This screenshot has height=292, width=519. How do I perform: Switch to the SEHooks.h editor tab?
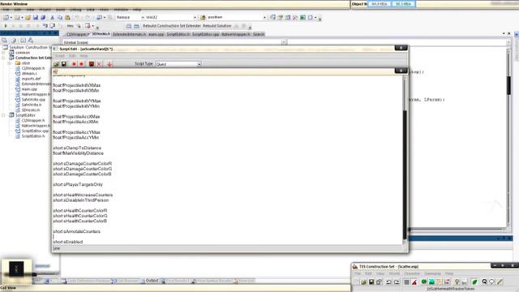[101, 34]
